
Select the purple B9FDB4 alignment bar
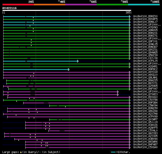point(76,103)
